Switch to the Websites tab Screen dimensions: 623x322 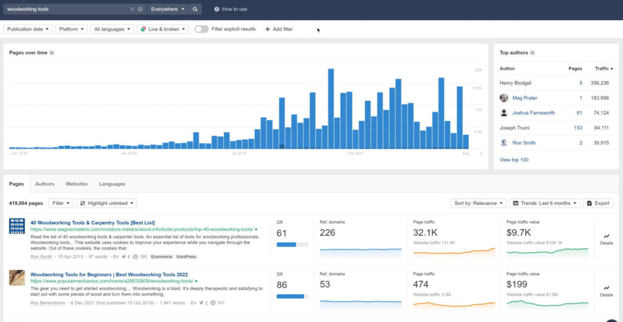coord(77,183)
